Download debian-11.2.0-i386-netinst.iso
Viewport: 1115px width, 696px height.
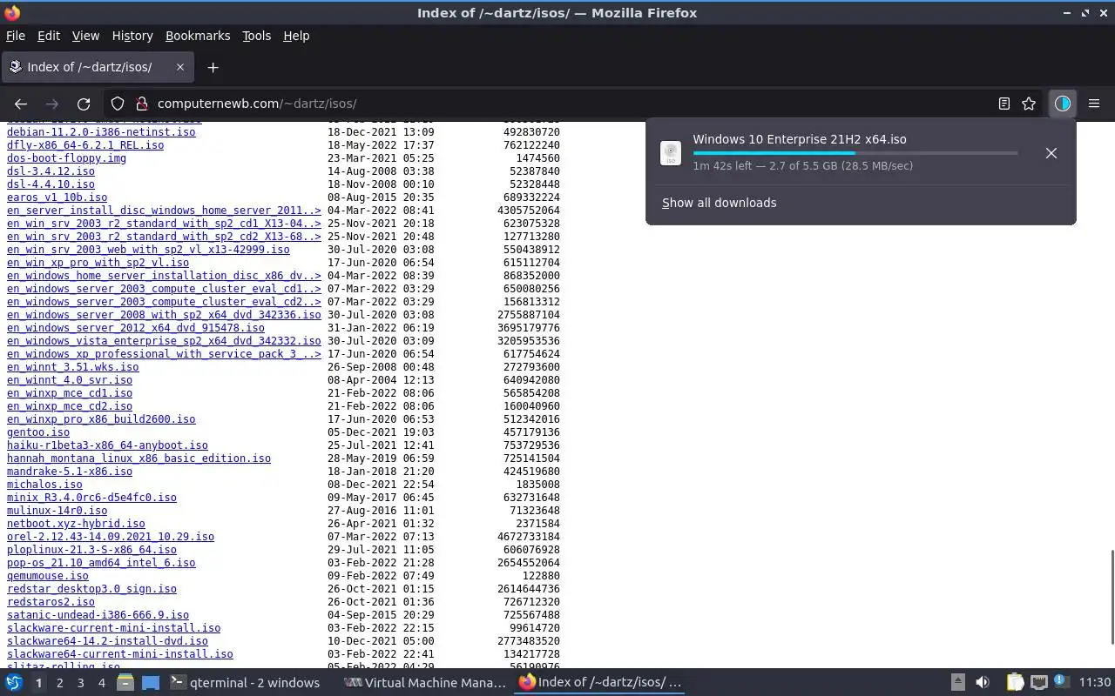tap(101, 132)
